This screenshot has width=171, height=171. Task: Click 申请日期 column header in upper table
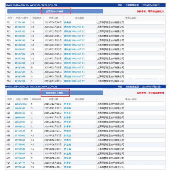53,18
